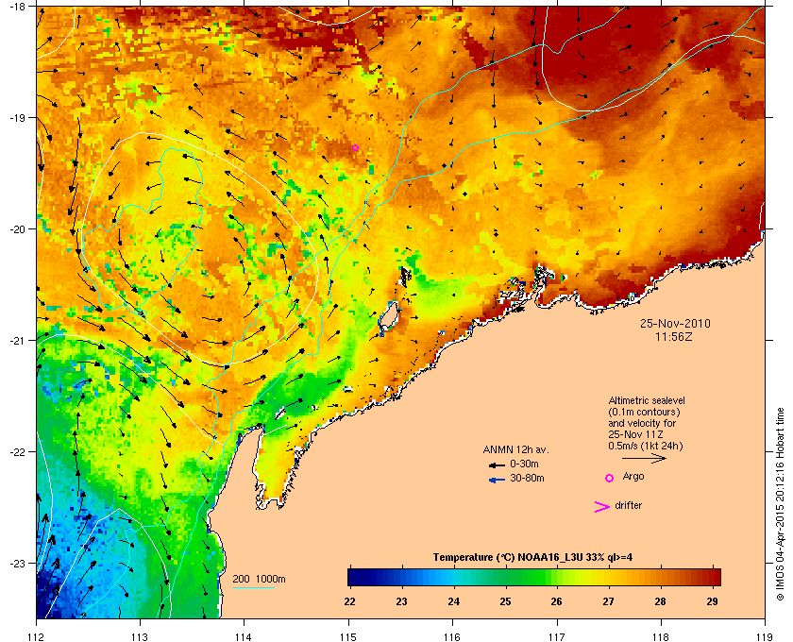The image size is (793, 642).
Task: Click longitude axis label 115
Action: click(x=348, y=637)
